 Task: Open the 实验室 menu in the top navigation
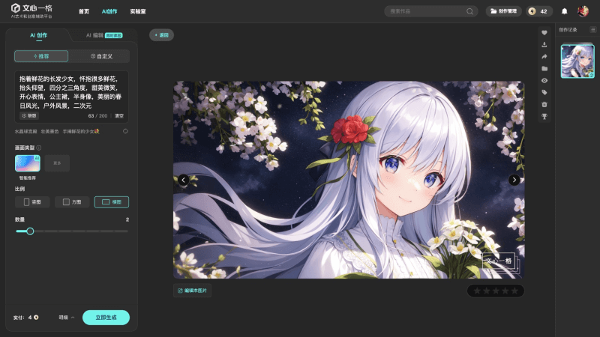pyautogui.click(x=138, y=11)
